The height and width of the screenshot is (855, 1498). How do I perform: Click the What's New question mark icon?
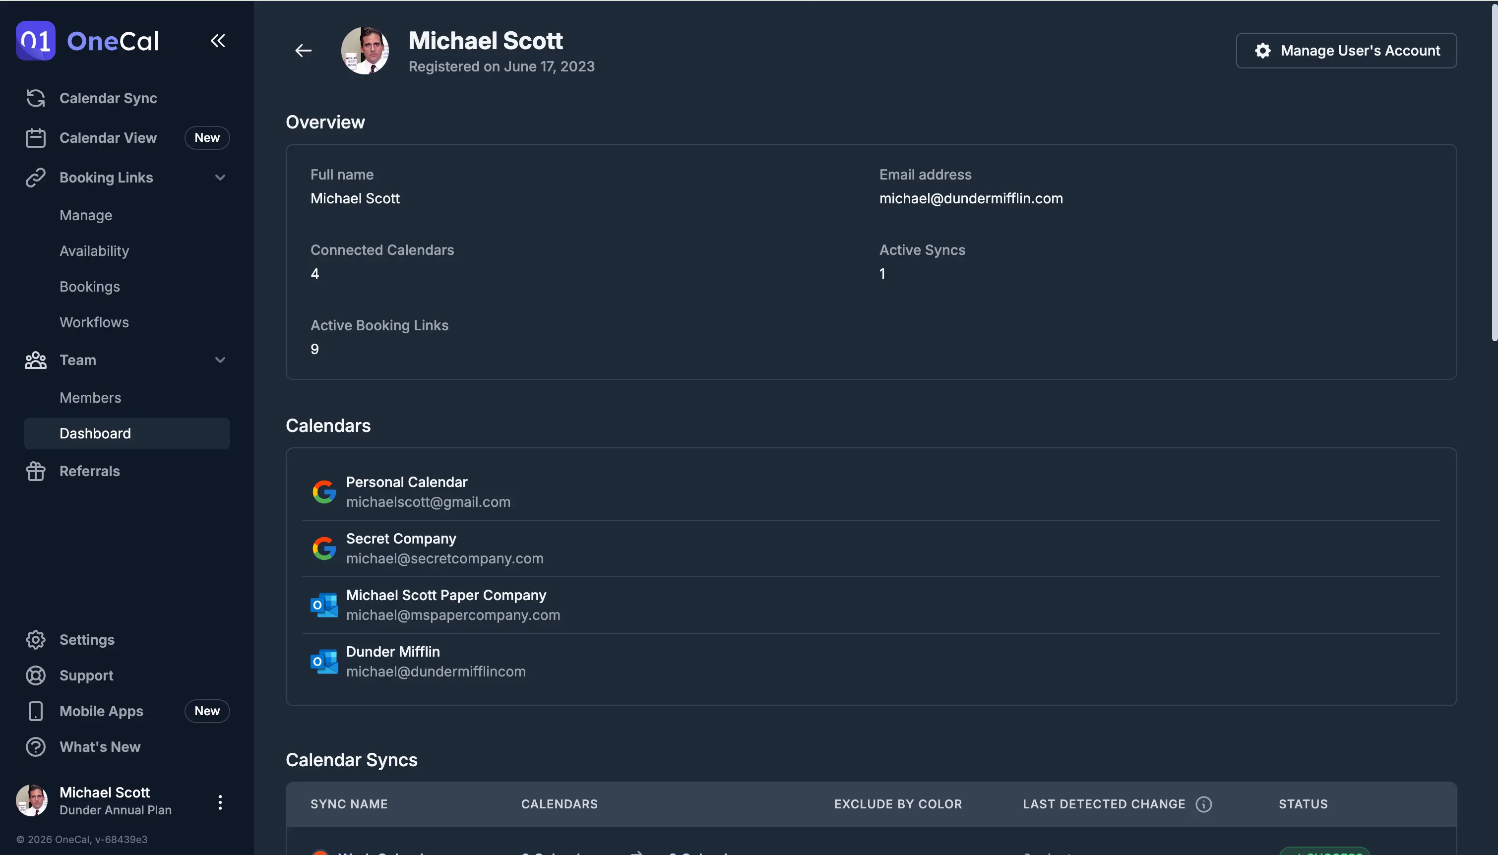coord(35,747)
